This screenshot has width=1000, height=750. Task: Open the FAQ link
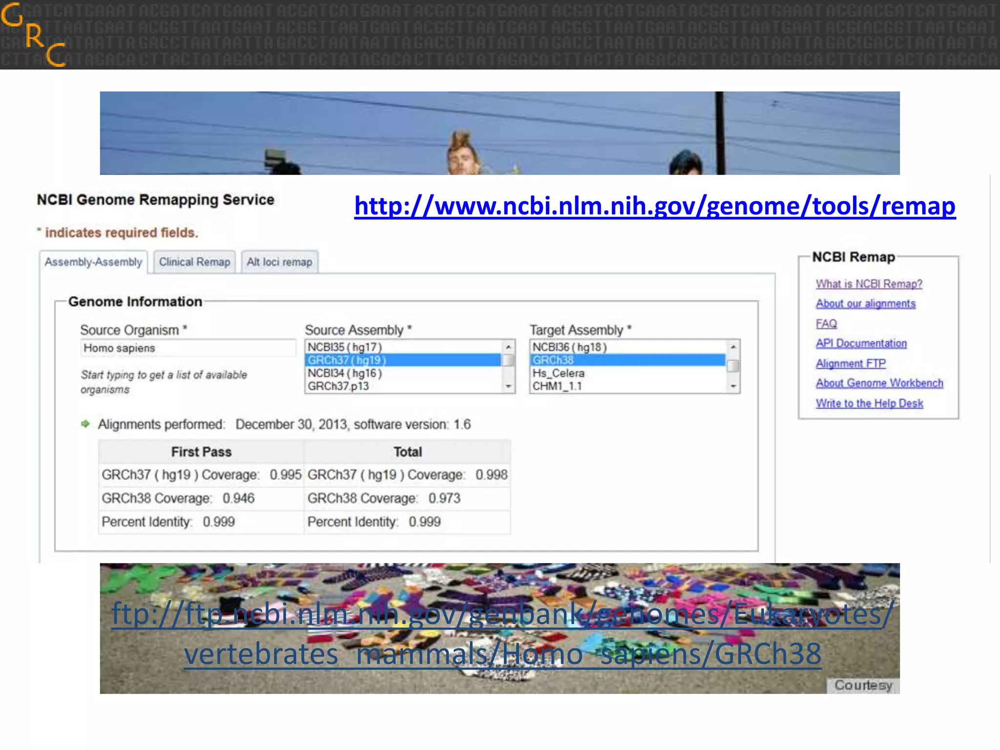point(826,324)
